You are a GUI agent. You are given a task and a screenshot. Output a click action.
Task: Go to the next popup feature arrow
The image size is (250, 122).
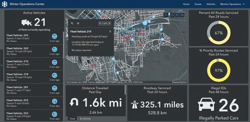pos(109,23)
